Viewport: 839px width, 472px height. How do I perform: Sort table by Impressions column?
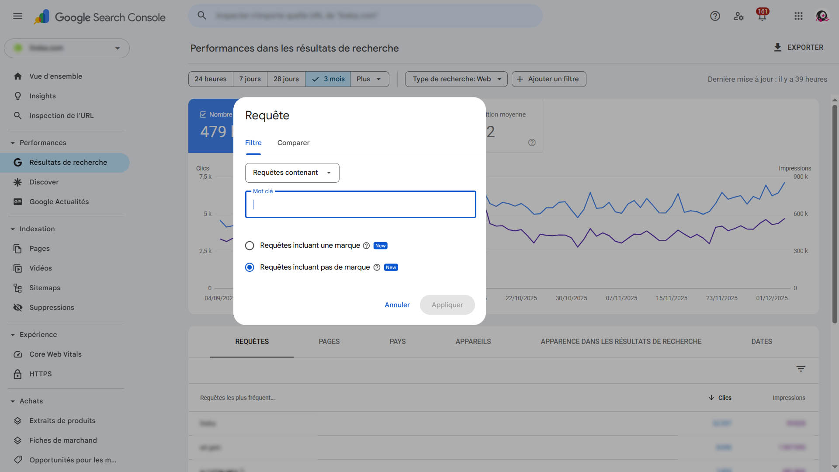pyautogui.click(x=789, y=398)
